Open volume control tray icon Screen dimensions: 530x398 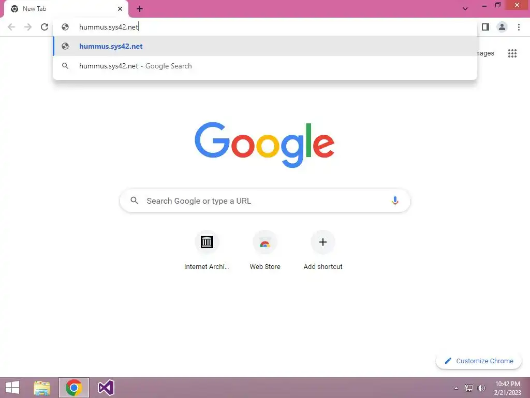(x=481, y=388)
